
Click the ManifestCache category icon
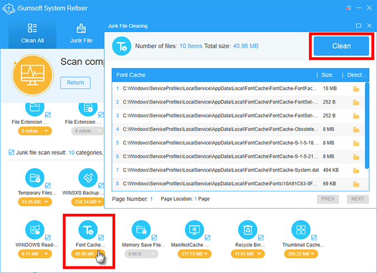point(195,230)
